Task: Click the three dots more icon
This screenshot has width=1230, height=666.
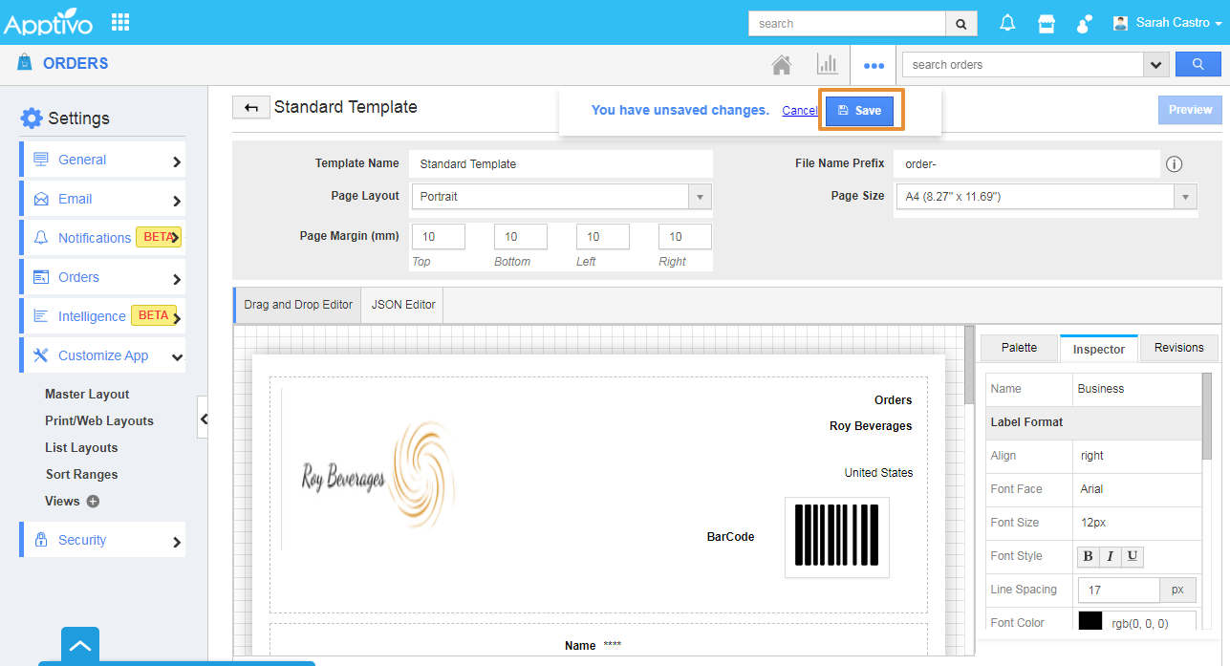Action: (x=874, y=65)
